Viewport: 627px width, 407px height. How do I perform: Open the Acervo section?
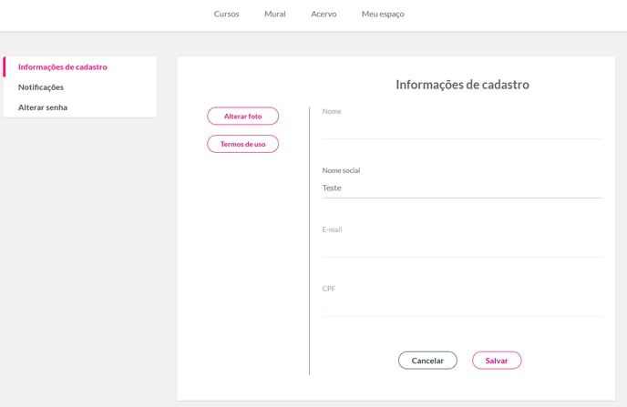pos(324,14)
